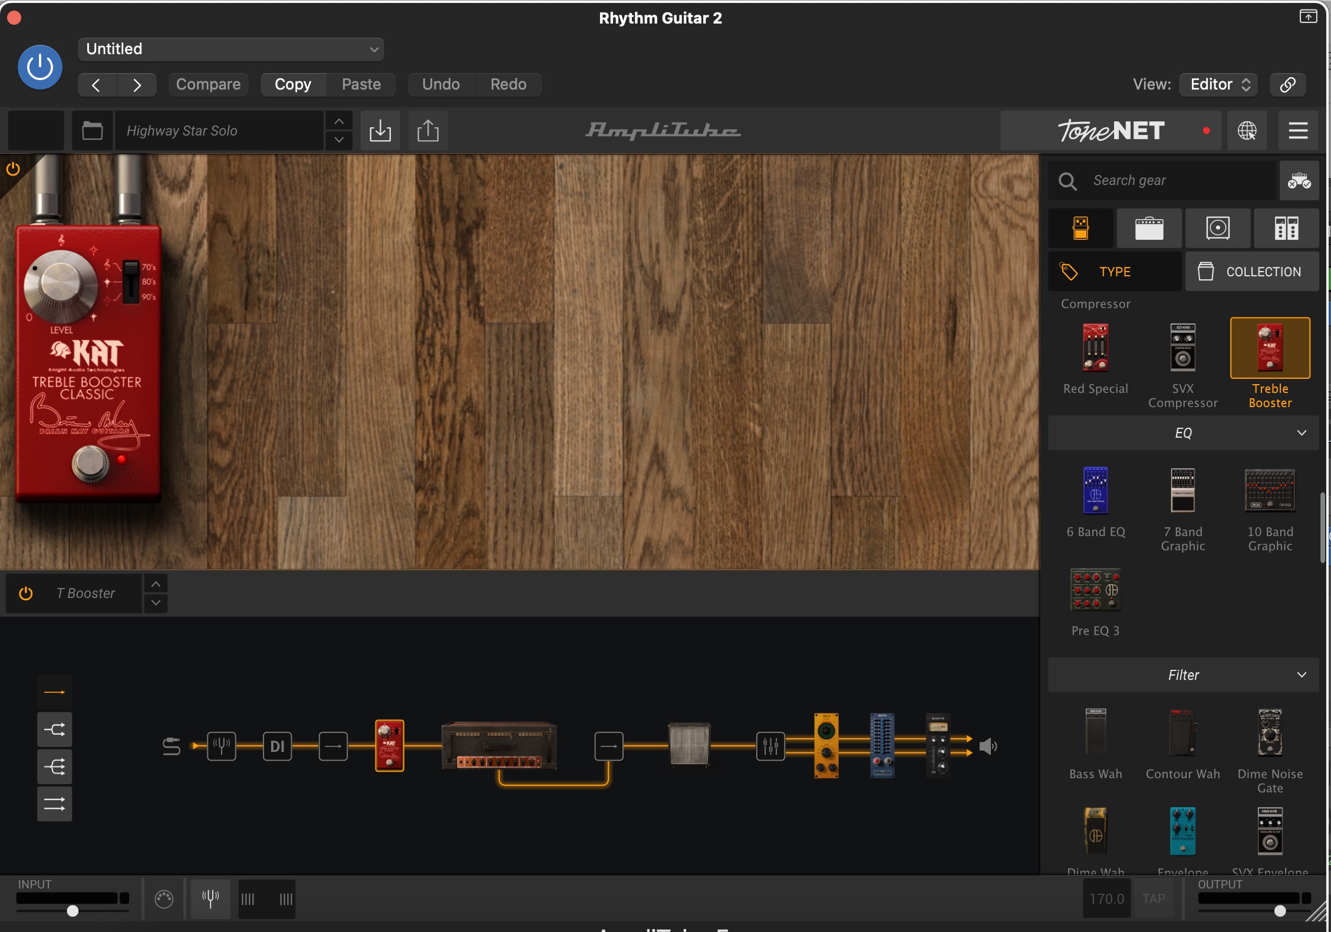
Task: Select the red Treble Booster in chain
Action: tap(390, 745)
